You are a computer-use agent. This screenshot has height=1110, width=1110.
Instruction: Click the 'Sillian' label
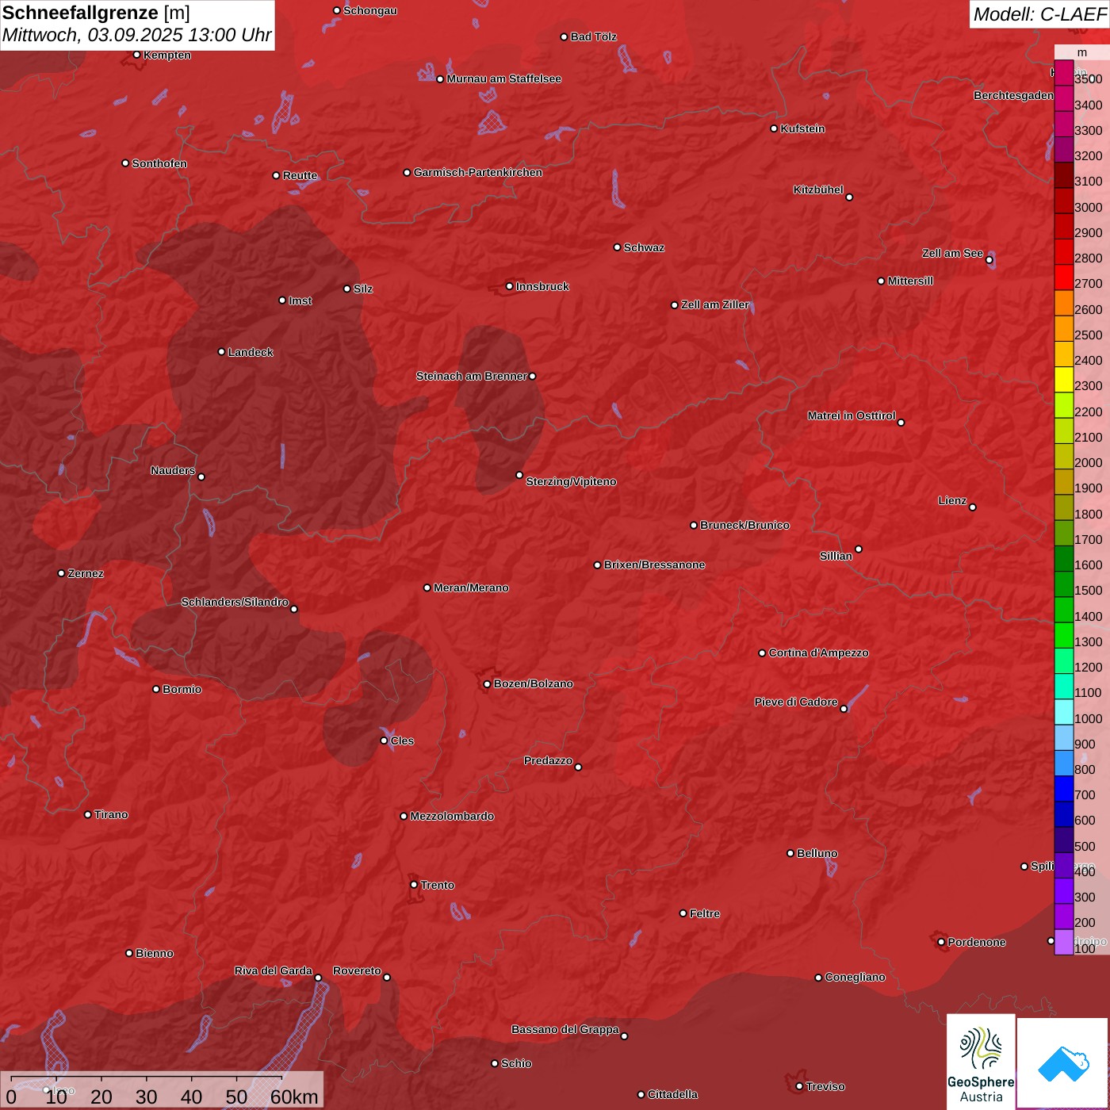click(x=836, y=556)
